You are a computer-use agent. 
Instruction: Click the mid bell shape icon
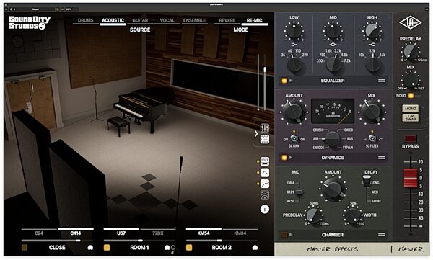click(x=333, y=45)
